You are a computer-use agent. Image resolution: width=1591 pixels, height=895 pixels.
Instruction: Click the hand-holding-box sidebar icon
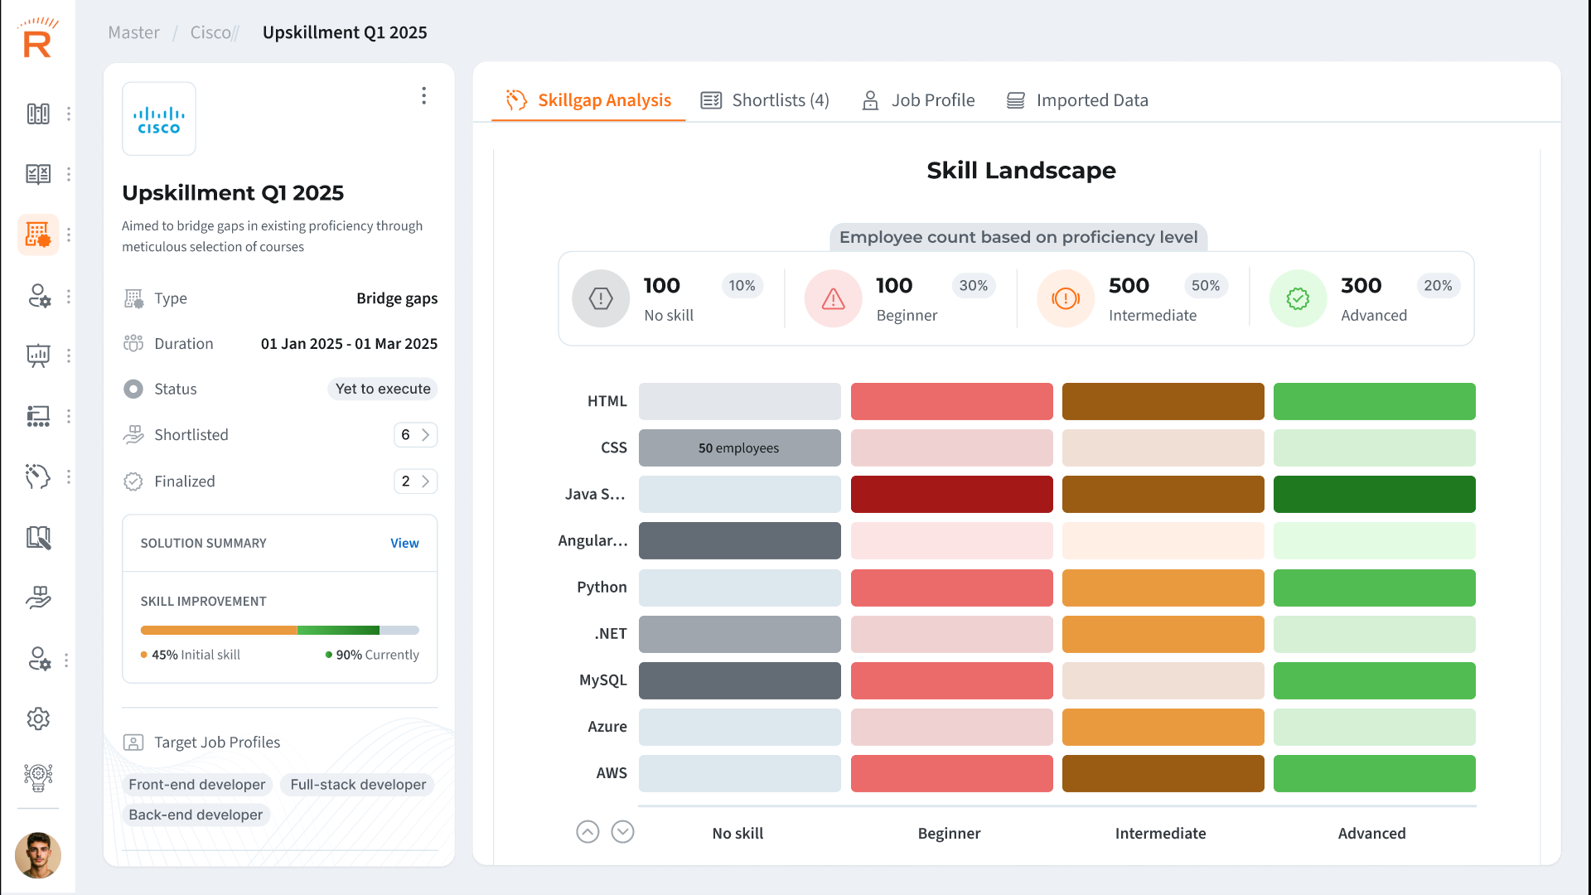(38, 597)
